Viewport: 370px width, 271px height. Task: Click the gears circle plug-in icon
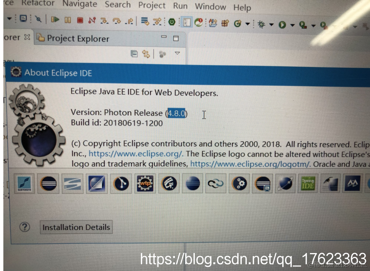(x=239, y=183)
